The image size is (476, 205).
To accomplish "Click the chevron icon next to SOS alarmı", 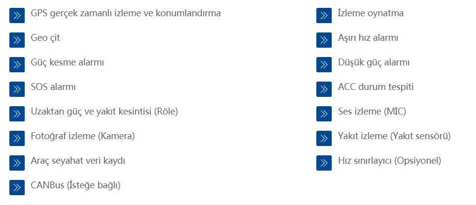I will tap(17, 89).
